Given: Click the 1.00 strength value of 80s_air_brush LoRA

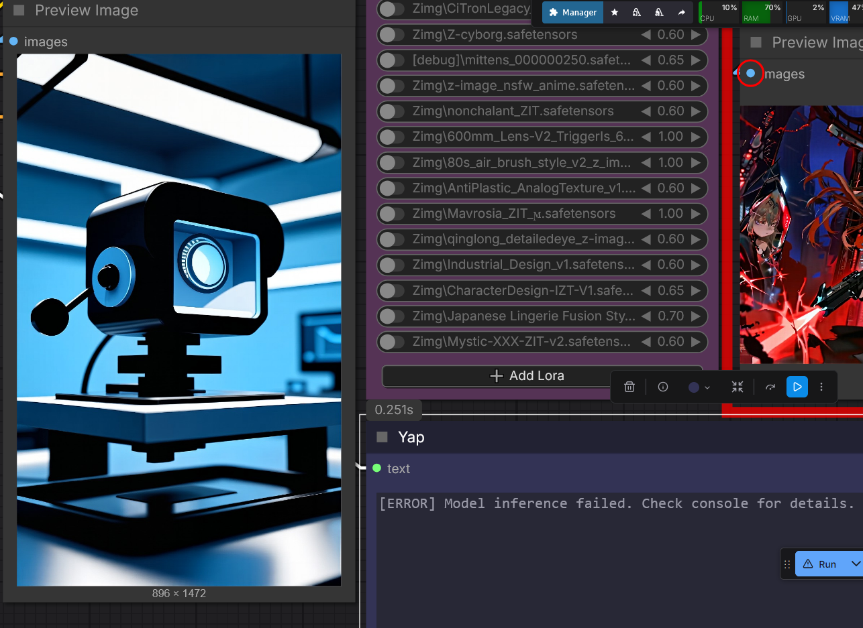Looking at the screenshot, I should click(x=671, y=162).
